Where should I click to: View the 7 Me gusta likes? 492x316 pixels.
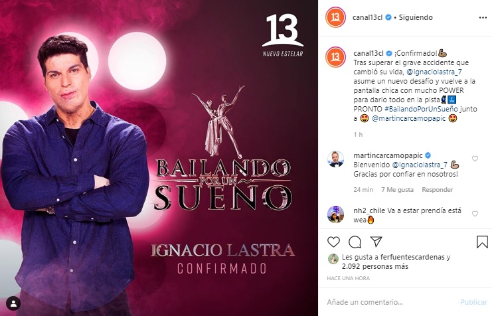397,190
